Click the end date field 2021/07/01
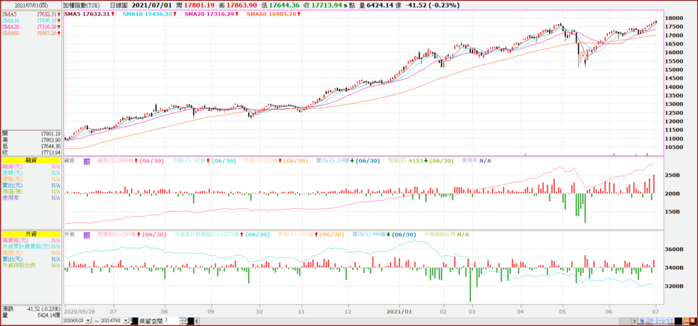Image resolution: width=698 pixels, height=326 pixels. click(x=112, y=321)
